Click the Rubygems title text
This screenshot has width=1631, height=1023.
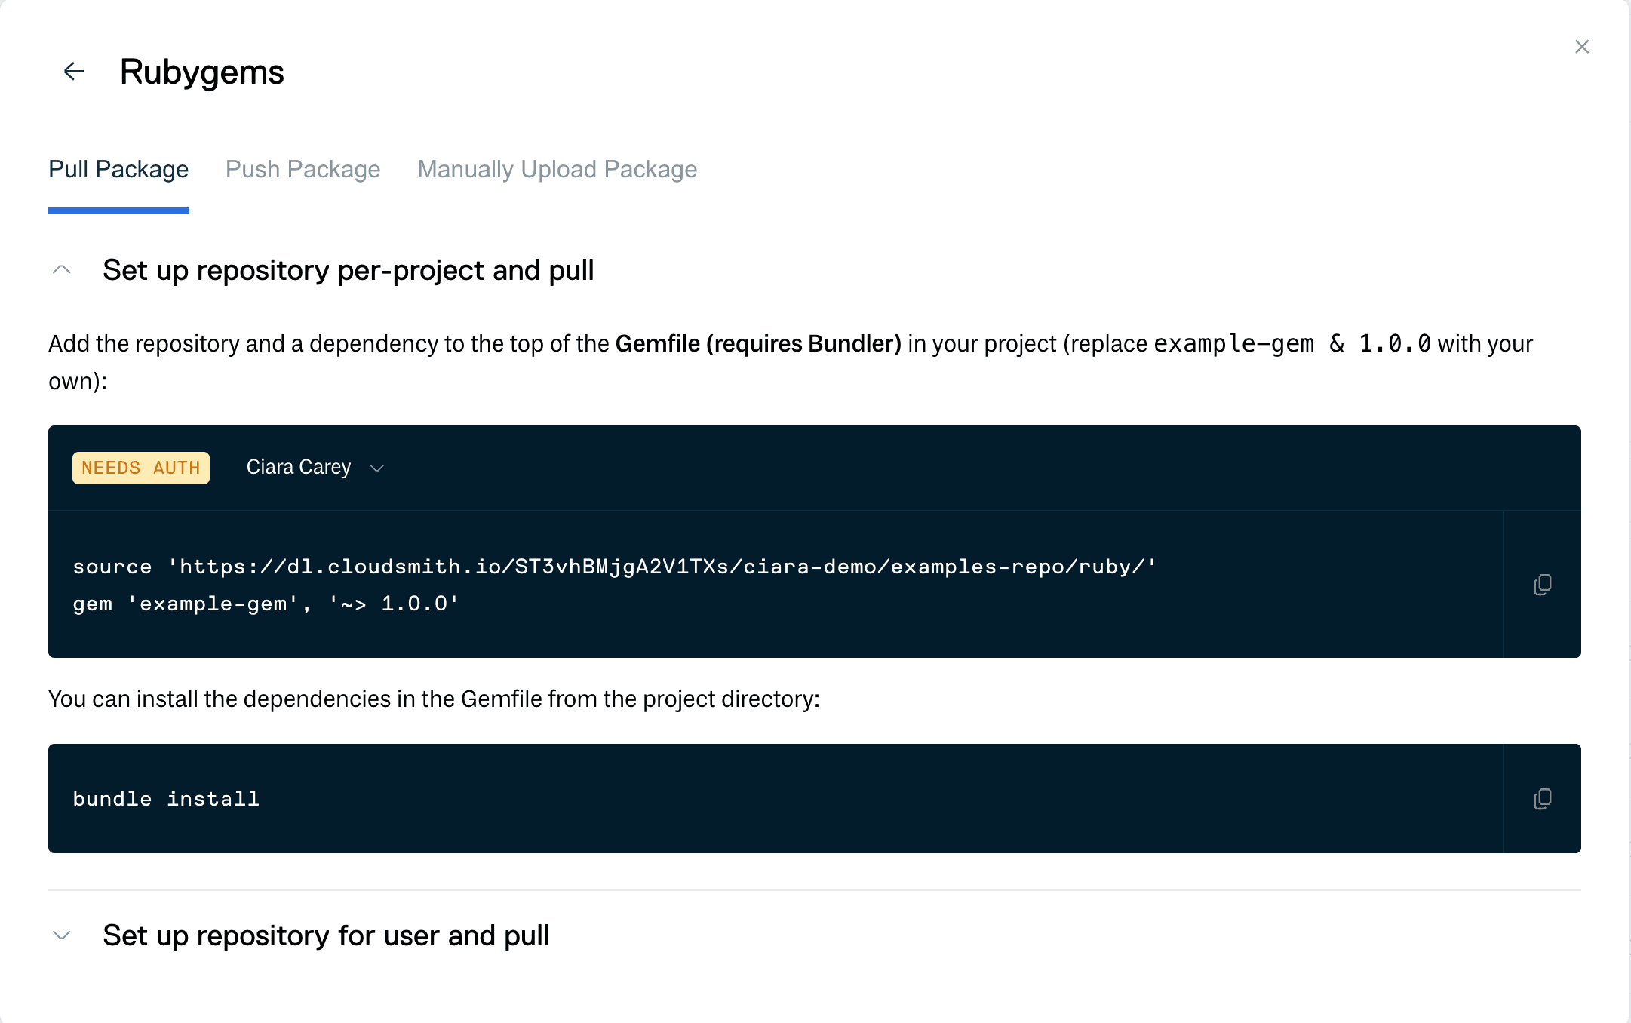pos(202,72)
